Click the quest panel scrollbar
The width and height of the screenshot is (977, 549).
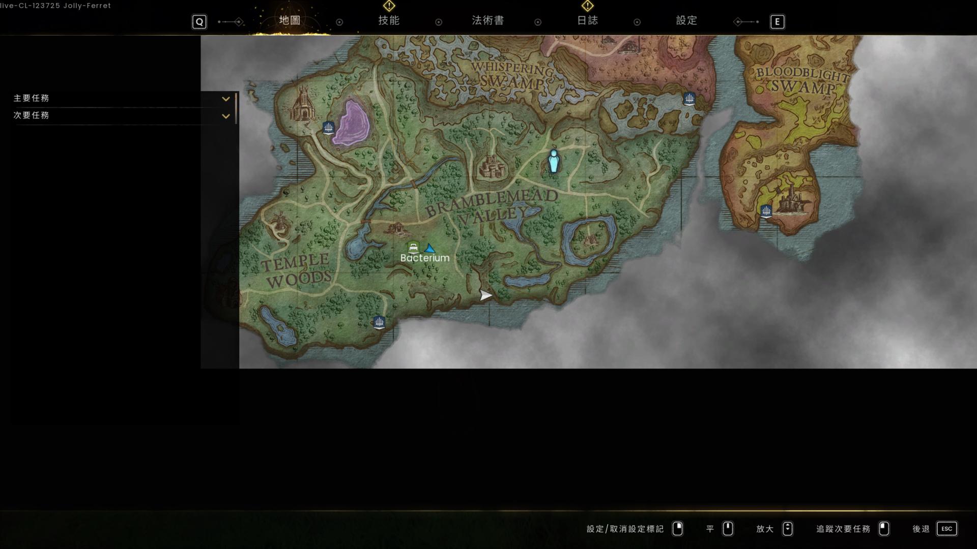236,108
